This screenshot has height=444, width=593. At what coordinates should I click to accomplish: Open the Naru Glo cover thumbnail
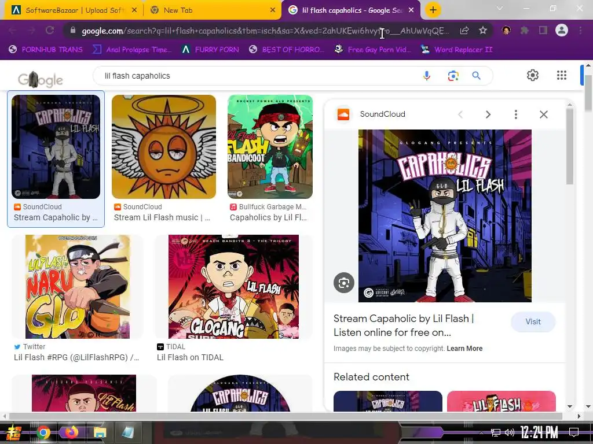tap(78, 287)
